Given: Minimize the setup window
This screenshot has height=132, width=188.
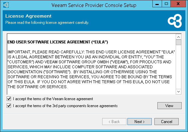Looking at the screenshot, I should 157,4.
